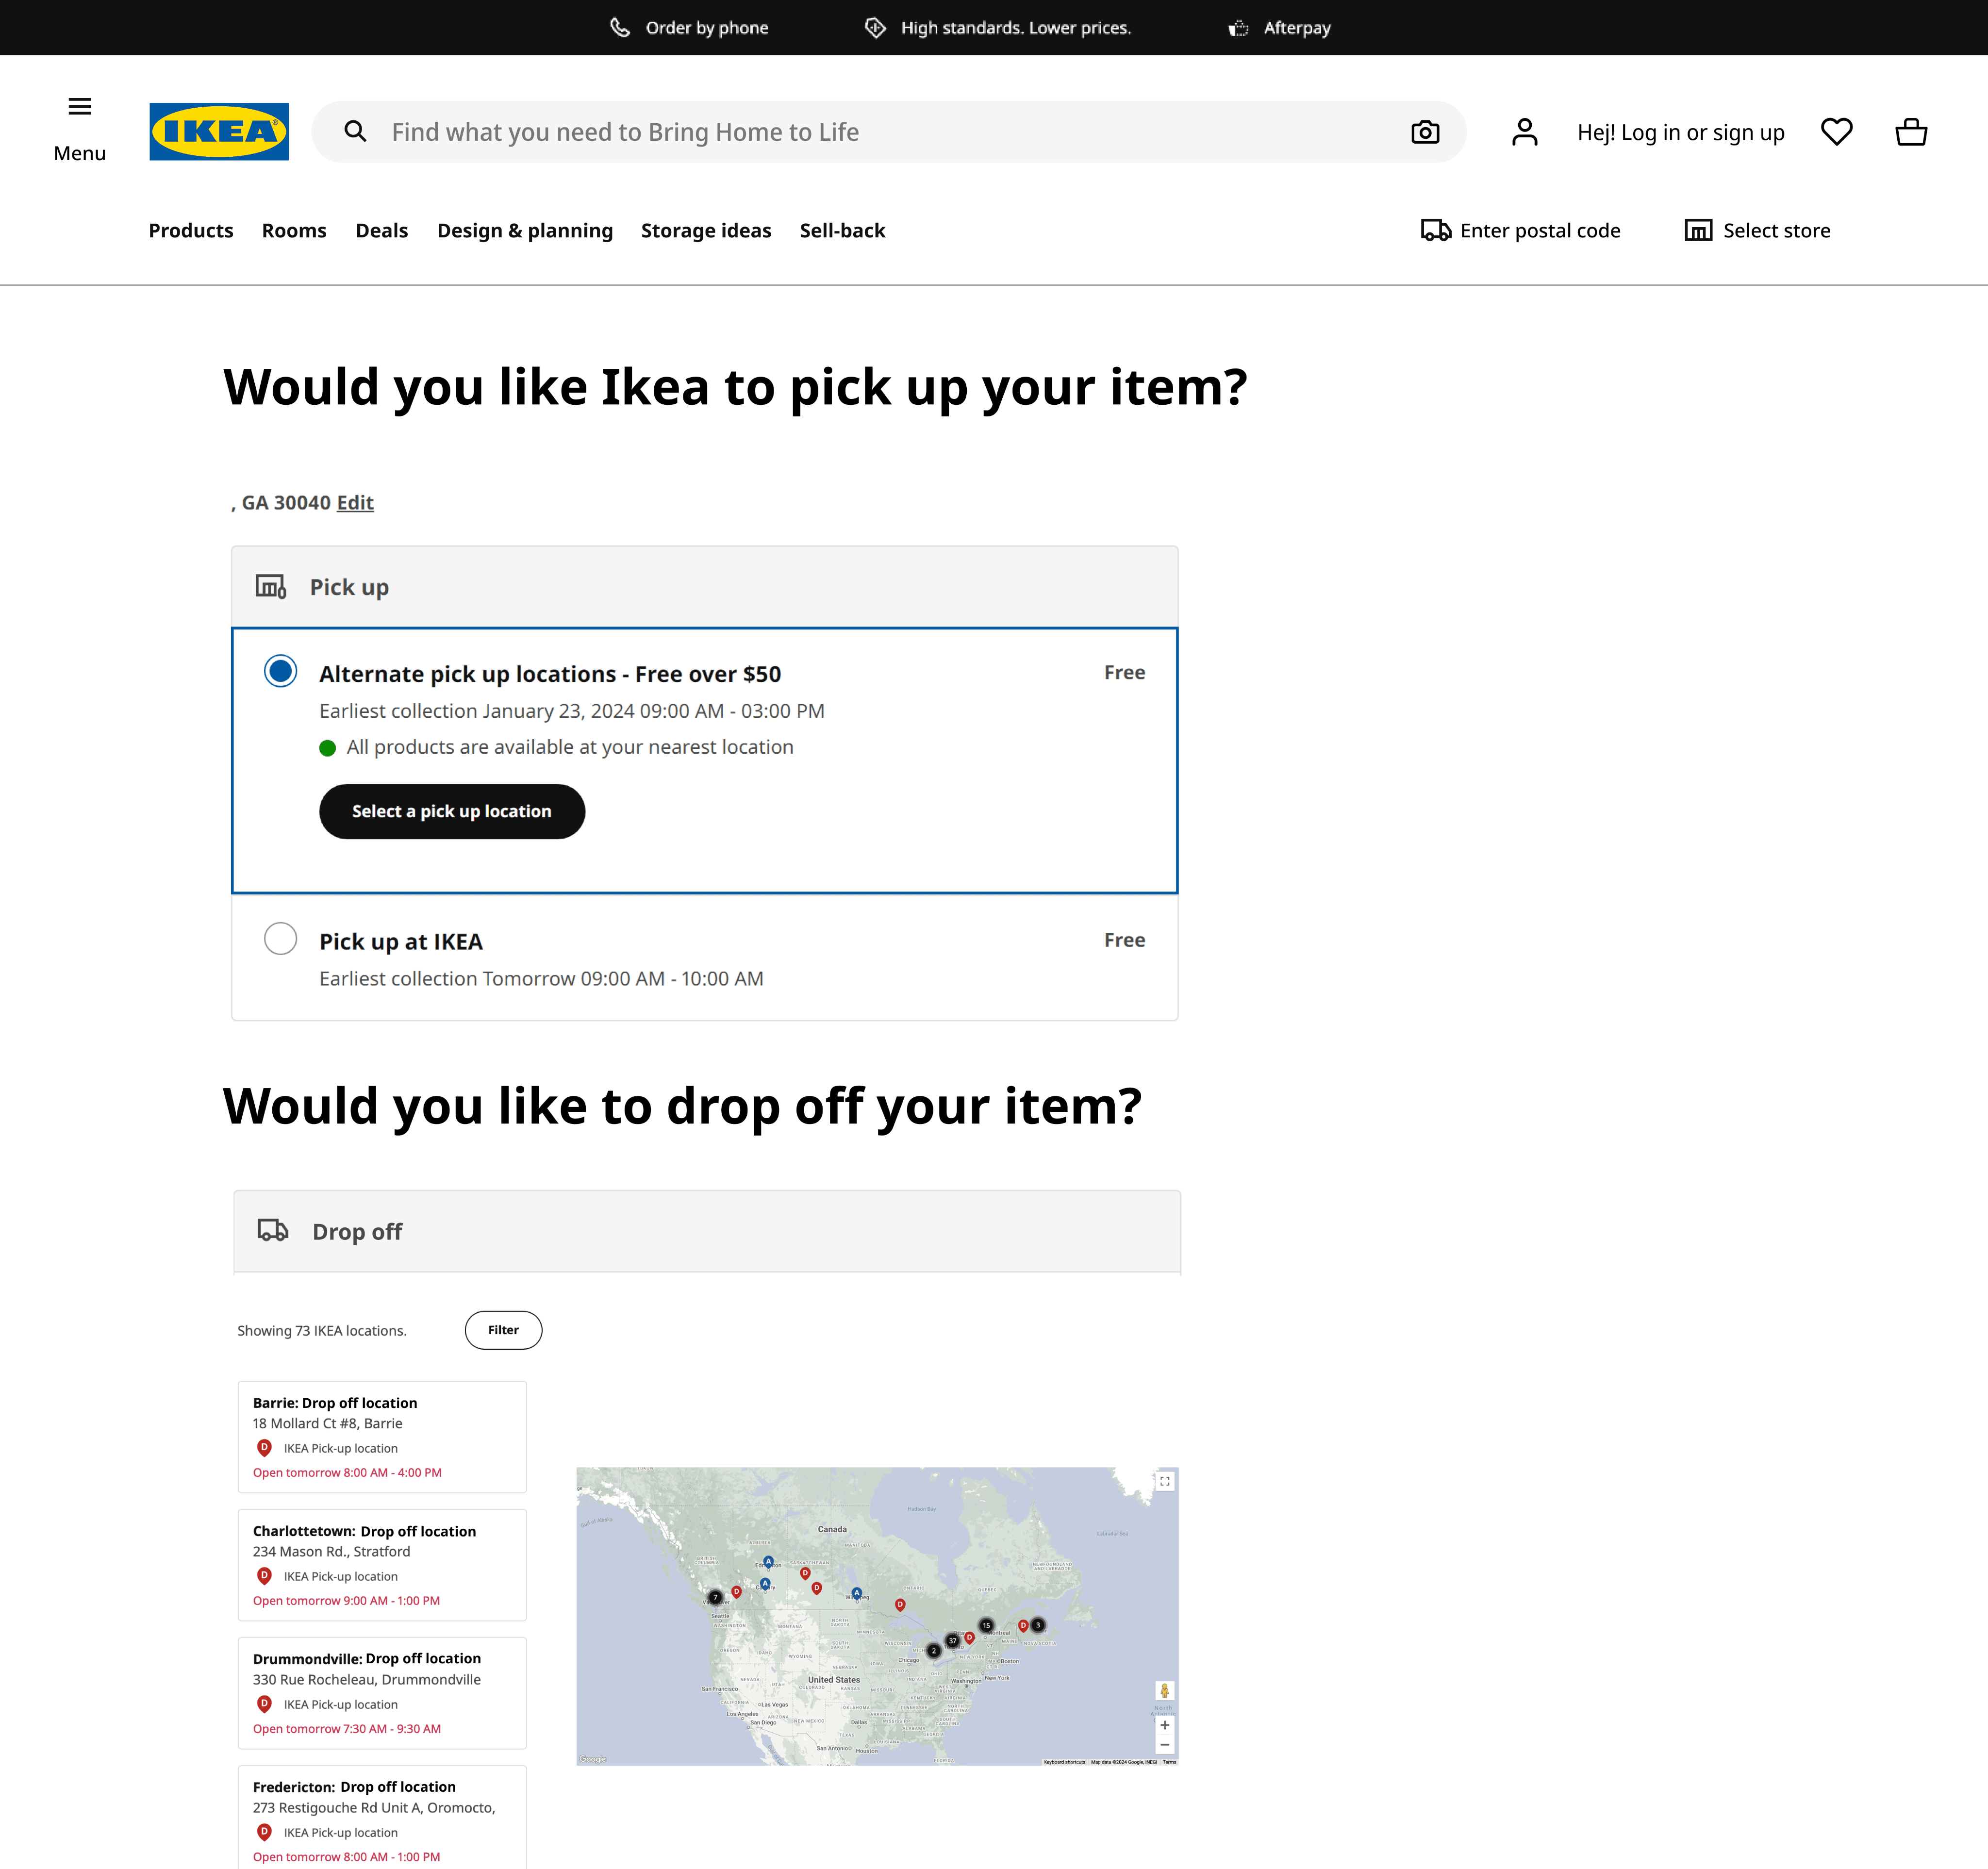Select the Drummondville drop off location card
This screenshot has height=1869, width=1988.
tap(382, 1692)
